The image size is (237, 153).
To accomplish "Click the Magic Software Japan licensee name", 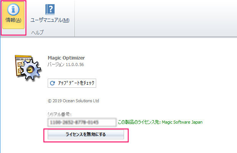I will tap(182, 122).
